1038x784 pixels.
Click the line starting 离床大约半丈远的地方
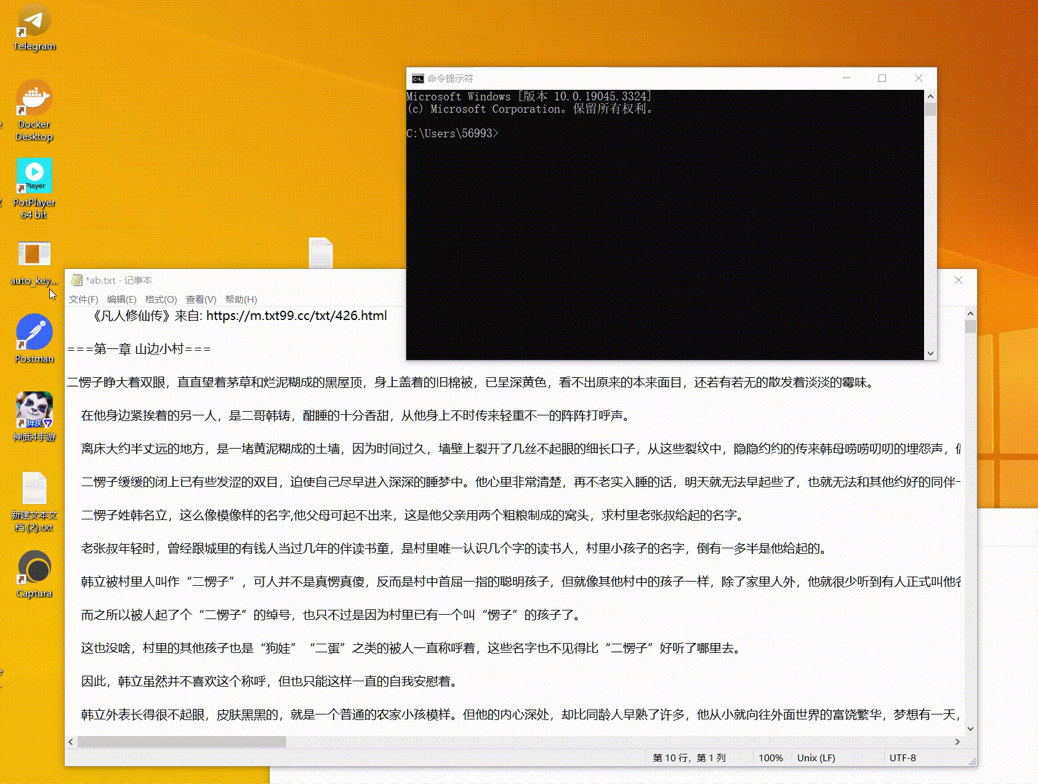tap(521, 449)
